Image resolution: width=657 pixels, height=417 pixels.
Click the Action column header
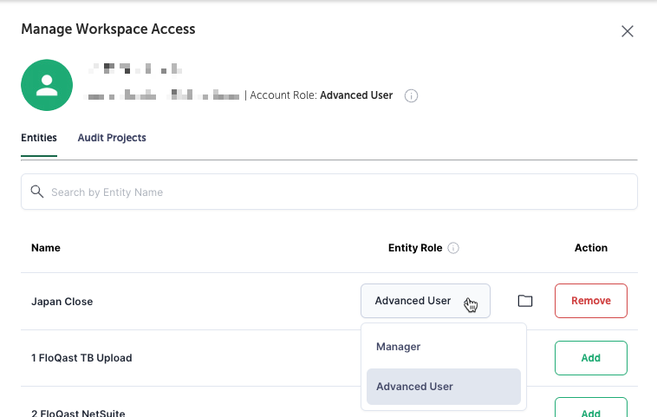[590, 248]
